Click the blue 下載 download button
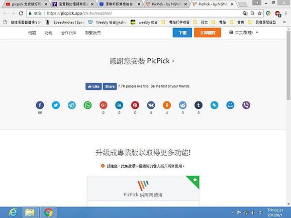Image resolution: width=291 pixels, height=218 pixels. (182, 33)
